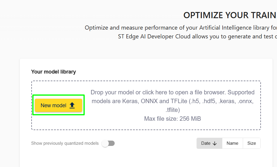Toggle Show previously quantized models switch
Screen dimensions: 277x167
click(x=108, y=143)
